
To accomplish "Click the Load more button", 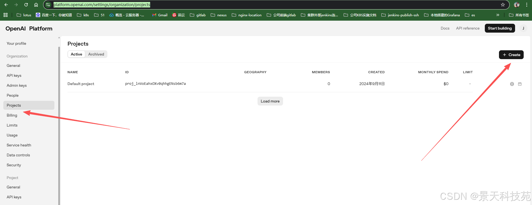I will click(x=270, y=101).
